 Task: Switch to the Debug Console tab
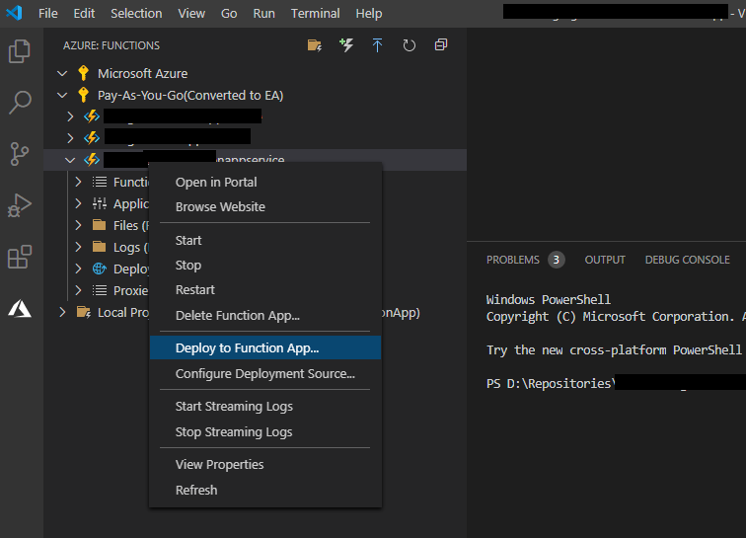click(687, 260)
